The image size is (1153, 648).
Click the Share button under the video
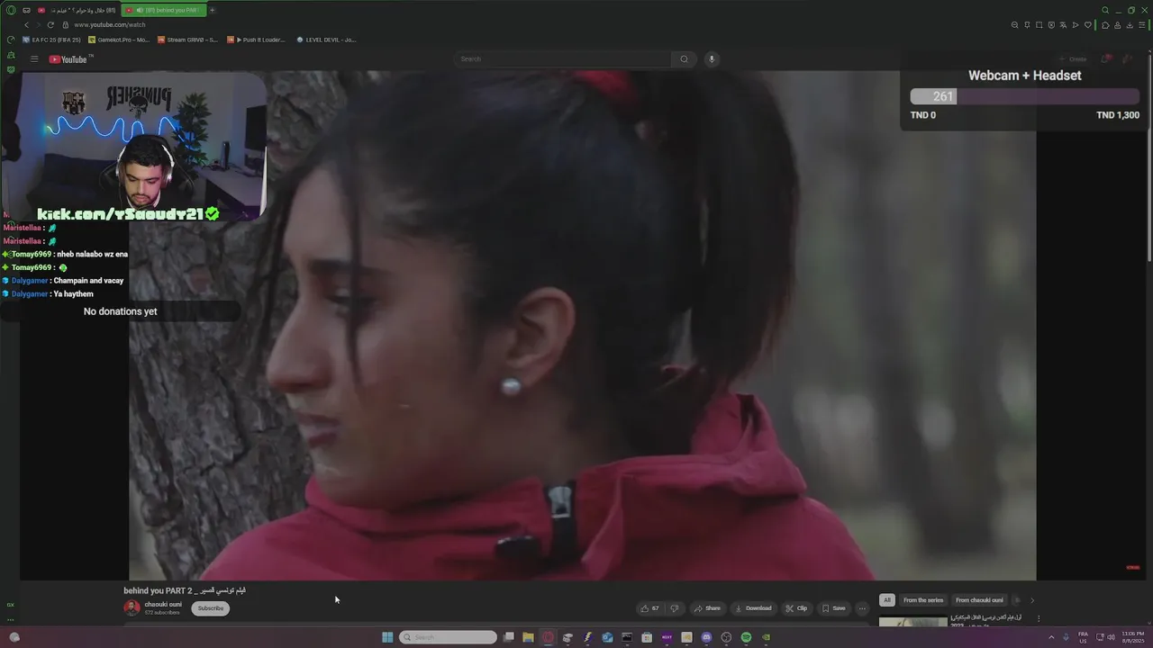tap(707, 608)
